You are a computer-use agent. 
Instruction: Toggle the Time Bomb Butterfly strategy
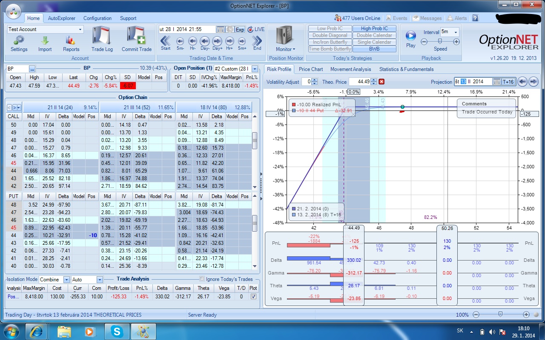pyautogui.click(x=330, y=49)
